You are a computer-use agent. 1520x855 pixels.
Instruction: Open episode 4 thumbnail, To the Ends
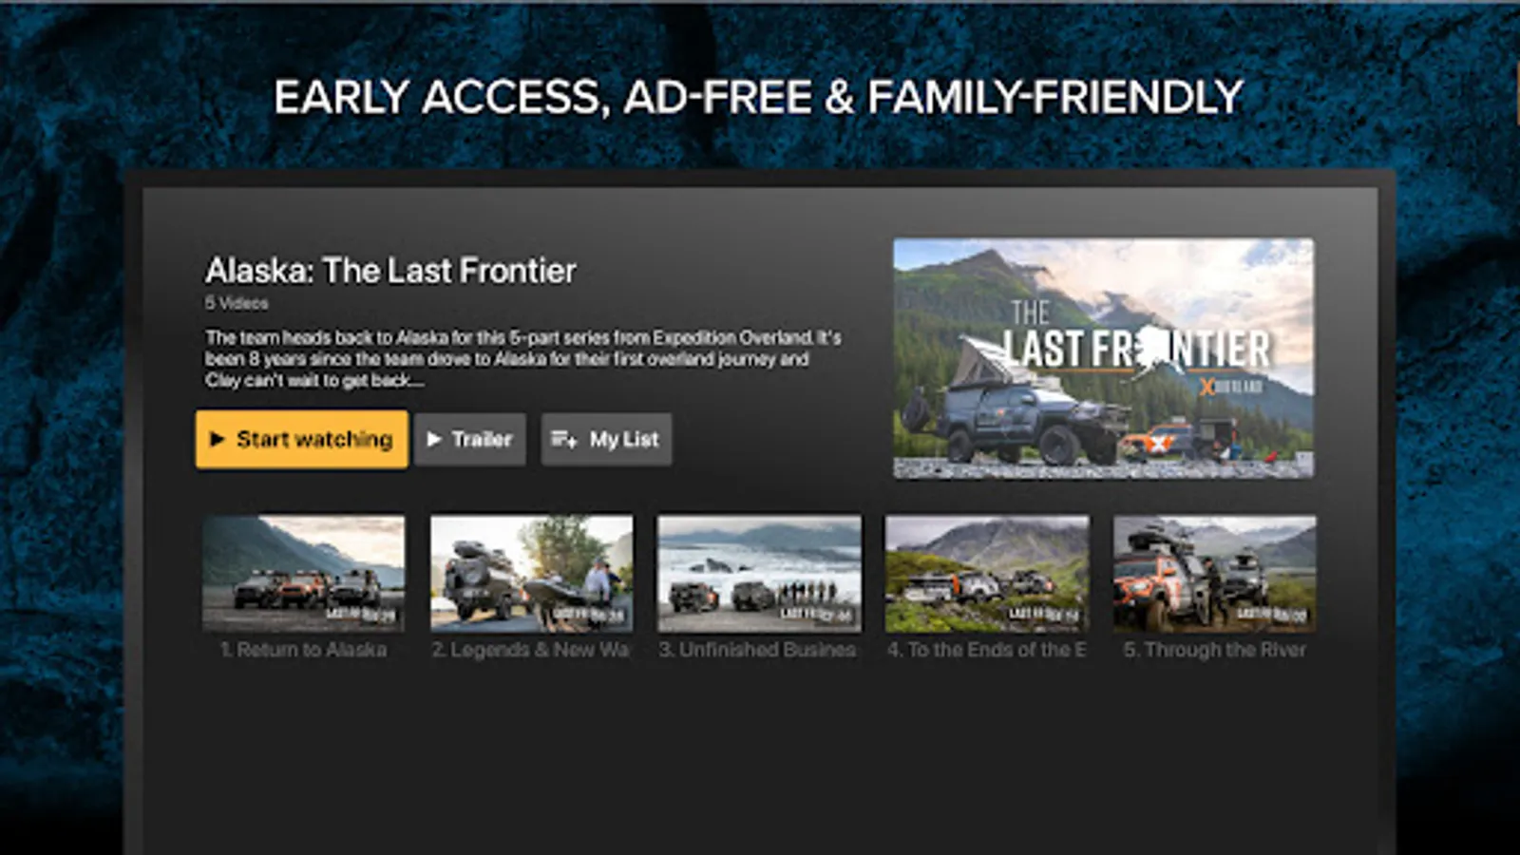(987, 574)
